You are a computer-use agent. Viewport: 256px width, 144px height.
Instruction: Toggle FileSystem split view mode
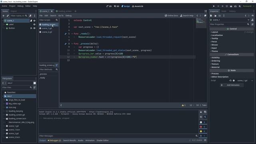35,83
